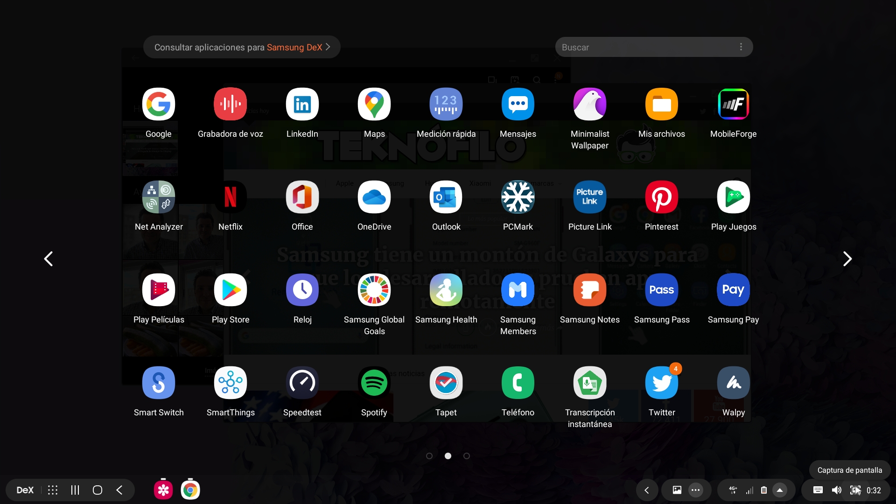896x504 pixels.
Task: Open Walpy app
Action: pos(734,383)
